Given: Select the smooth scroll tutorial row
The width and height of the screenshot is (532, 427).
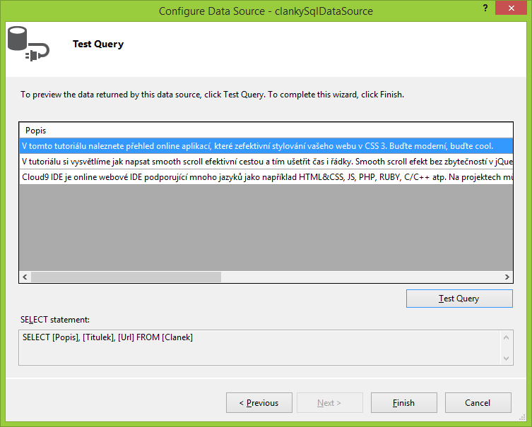Looking at the screenshot, I should tap(266, 162).
